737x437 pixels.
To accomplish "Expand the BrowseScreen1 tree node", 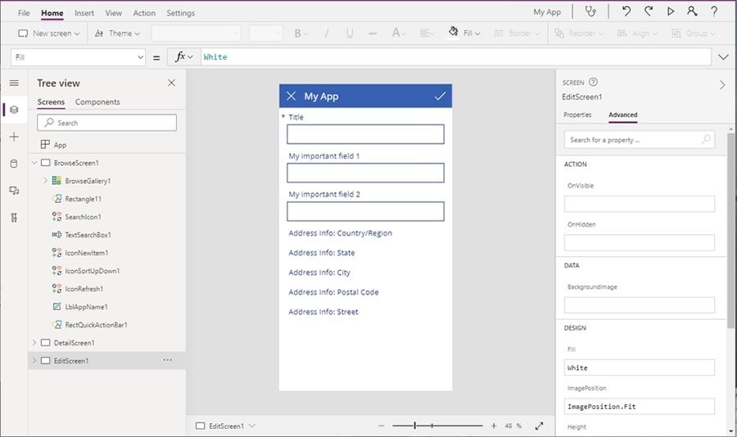I will (34, 163).
